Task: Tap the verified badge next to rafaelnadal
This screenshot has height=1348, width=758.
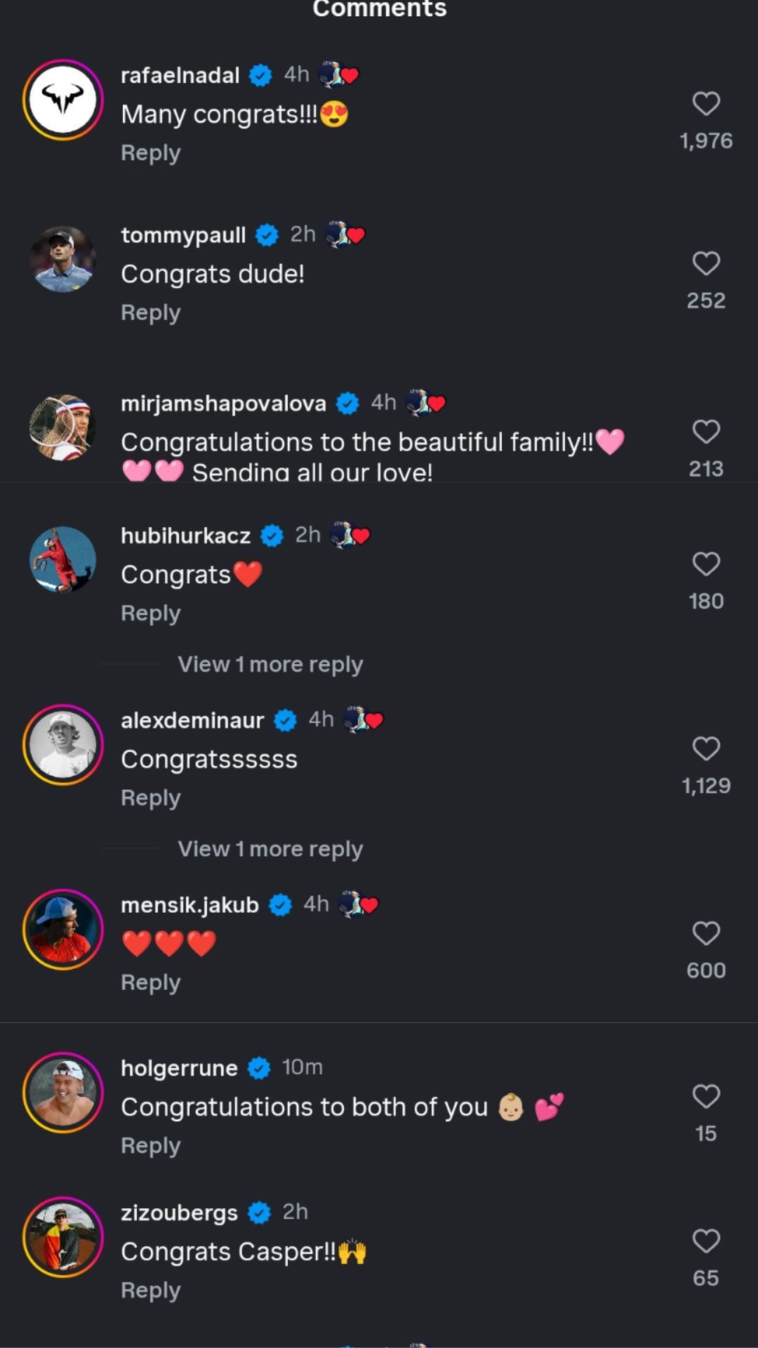Action: pos(260,75)
